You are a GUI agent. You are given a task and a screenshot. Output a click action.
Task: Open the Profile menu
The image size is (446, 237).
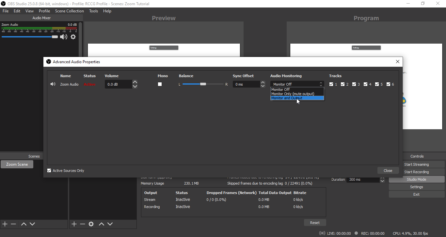pyautogui.click(x=44, y=11)
